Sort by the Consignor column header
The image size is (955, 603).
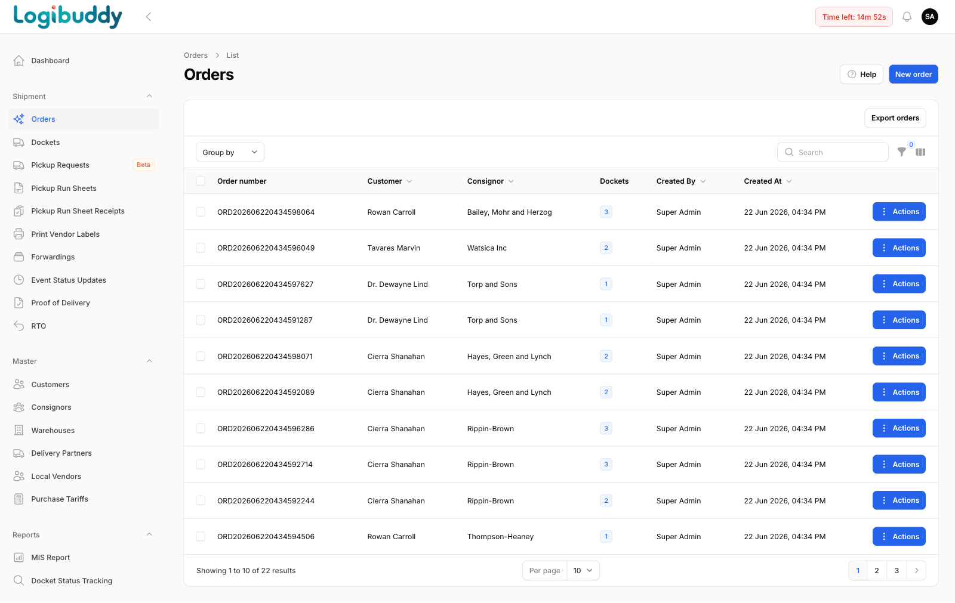(x=490, y=181)
